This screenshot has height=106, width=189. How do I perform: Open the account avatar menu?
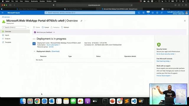(x=187, y=13)
